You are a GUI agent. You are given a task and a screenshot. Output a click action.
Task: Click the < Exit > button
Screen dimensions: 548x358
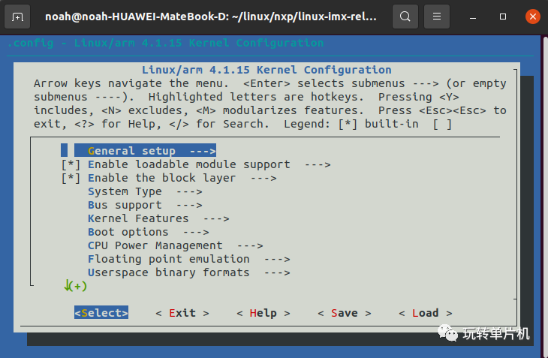click(x=182, y=313)
